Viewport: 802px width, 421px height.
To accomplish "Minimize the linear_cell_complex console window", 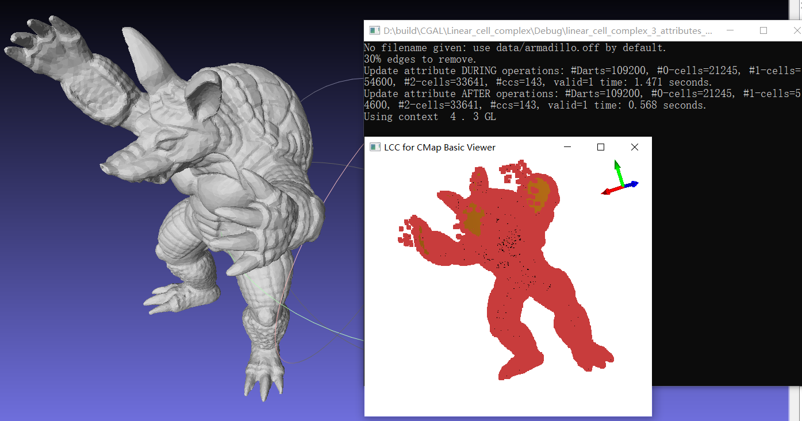I will point(730,30).
